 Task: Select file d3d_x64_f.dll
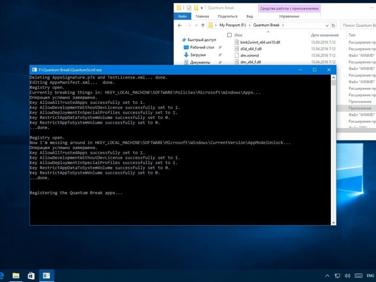pyautogui.click(x=251, y=49)
